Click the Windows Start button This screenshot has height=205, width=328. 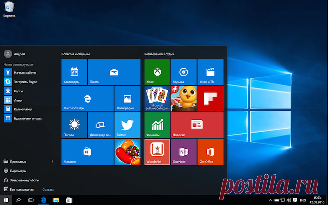(6, 200)
